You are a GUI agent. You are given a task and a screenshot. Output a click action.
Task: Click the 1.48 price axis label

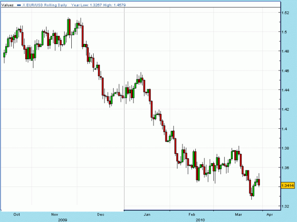point(286,51)
